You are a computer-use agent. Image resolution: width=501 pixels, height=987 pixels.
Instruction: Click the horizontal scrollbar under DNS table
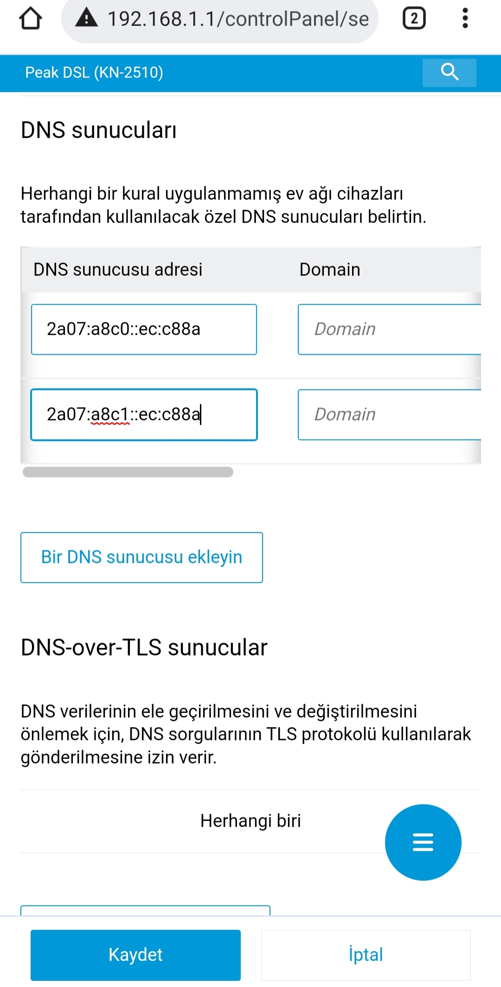click(128, 472)
